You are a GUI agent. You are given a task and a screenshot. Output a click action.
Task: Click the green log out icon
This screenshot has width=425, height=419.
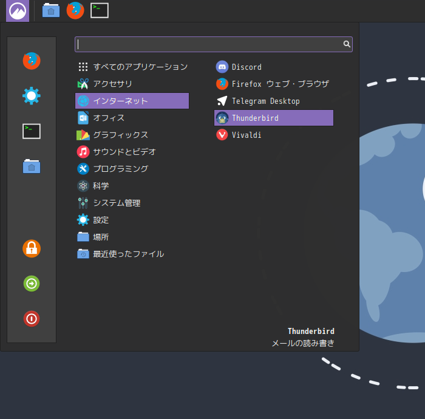click(32, 284)
